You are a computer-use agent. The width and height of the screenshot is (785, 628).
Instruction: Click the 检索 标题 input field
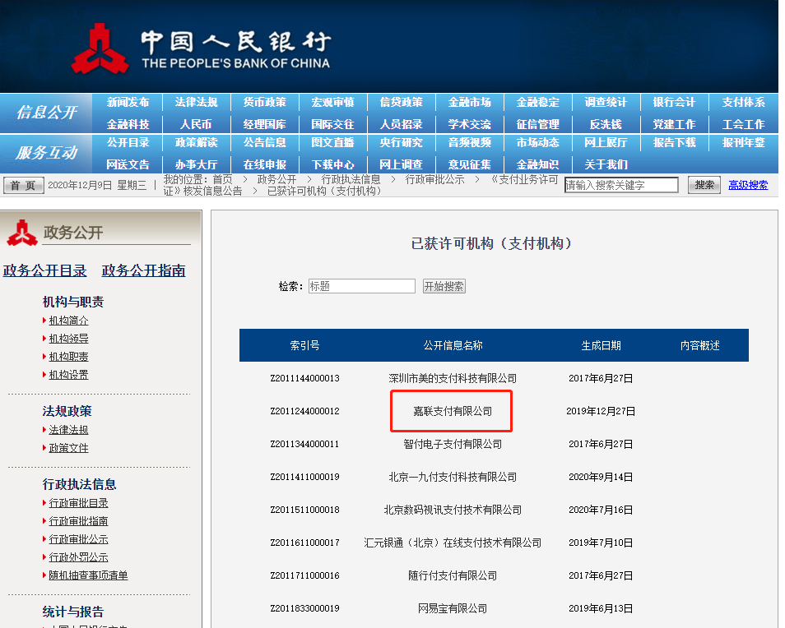[x=362, y=286]
